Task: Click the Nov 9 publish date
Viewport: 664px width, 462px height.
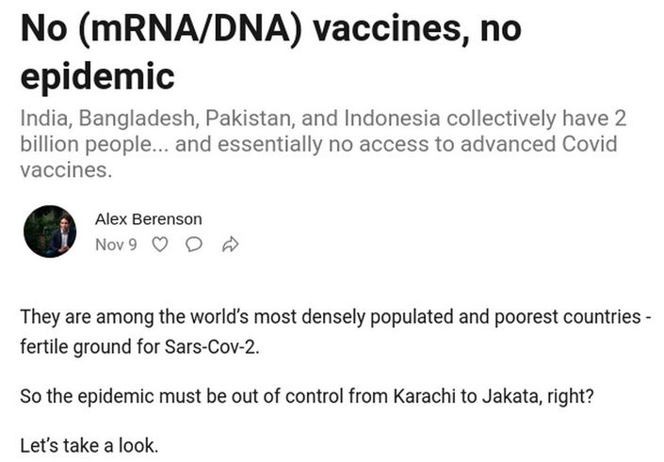Action: pyautogui.click(x=116, y=245)
